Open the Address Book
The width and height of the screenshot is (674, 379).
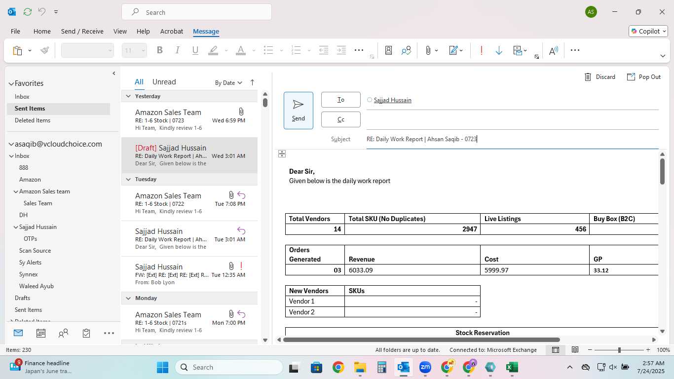(x=389, y=50)
